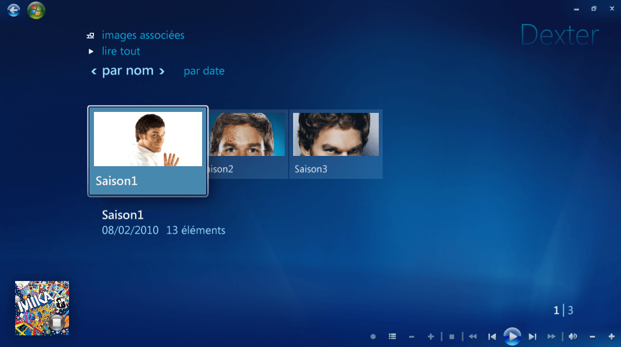
Task: Click the large round play button
Action: click(512, 336)
